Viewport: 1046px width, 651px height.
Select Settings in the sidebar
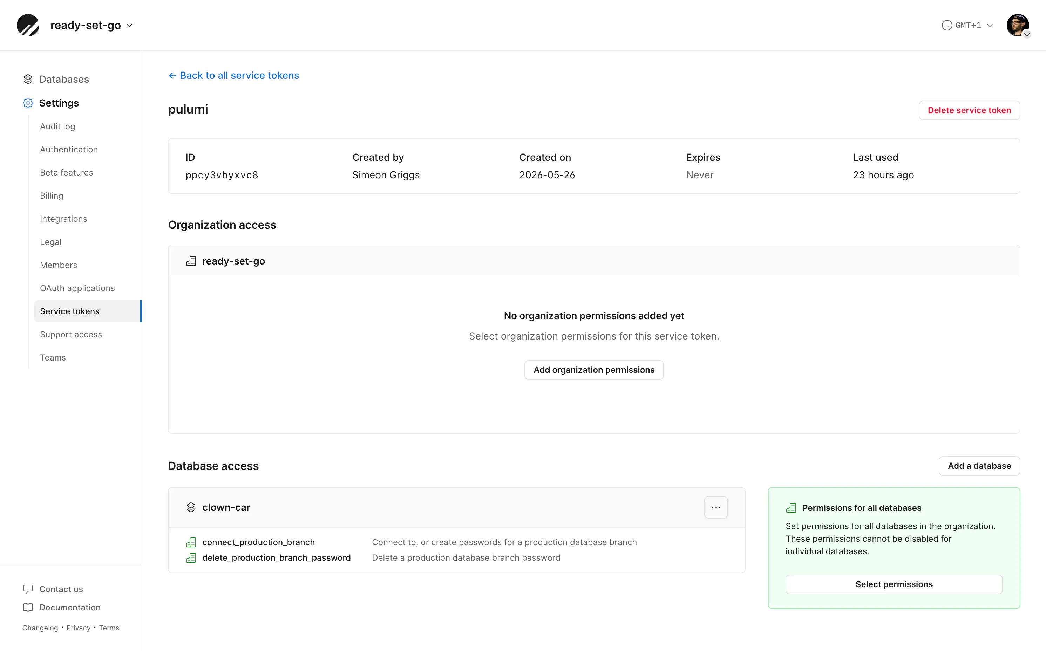(x=59, y=103)
